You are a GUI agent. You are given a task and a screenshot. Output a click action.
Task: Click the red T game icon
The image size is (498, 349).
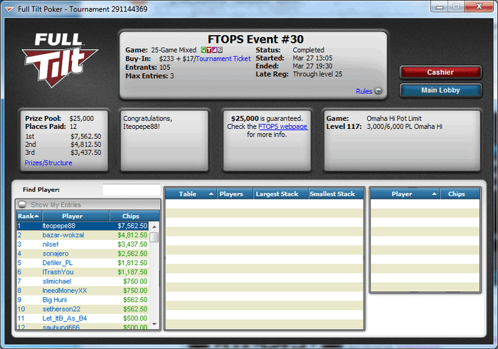209,50
